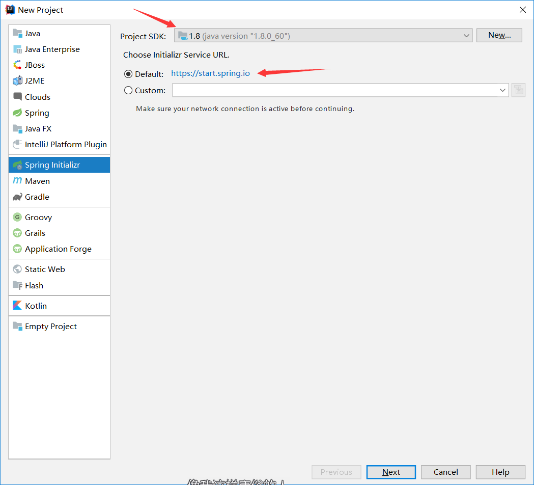Select the Groovy label

point(39,218)
